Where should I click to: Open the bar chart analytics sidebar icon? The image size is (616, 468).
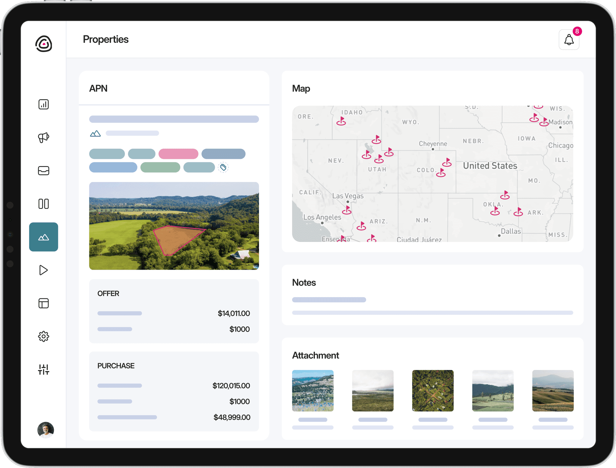[44, 104]
